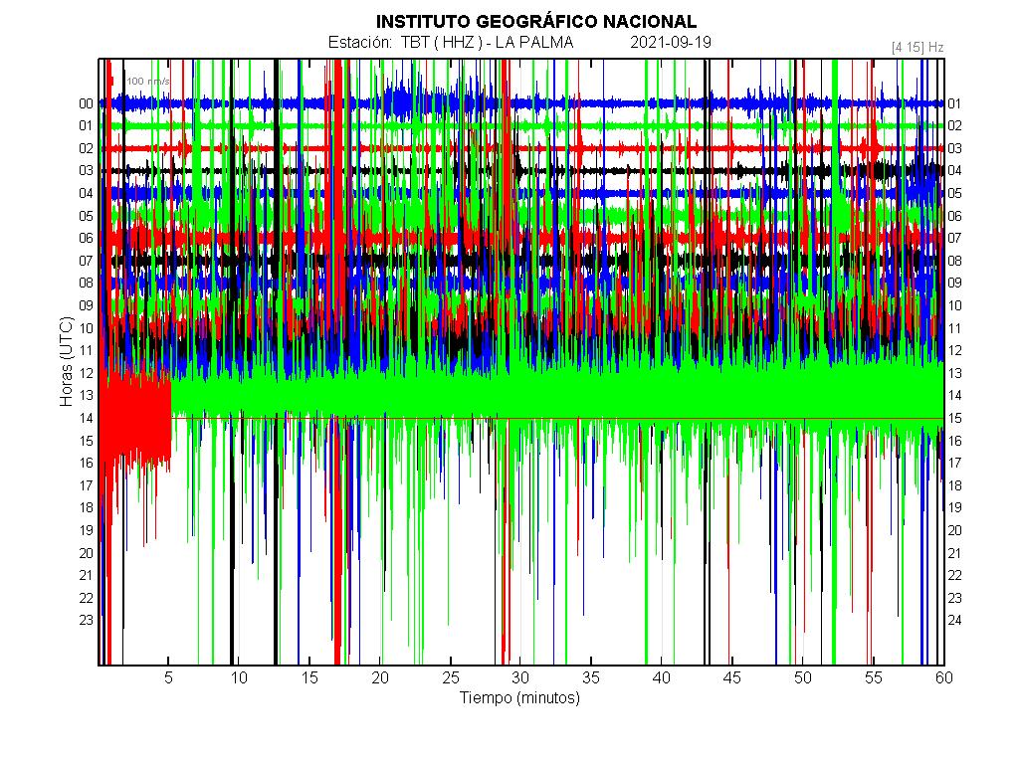Screen dimensions: 1020x764
Task: Click minute tick 50 on the time axis
Action: click(x=803, y=677)
